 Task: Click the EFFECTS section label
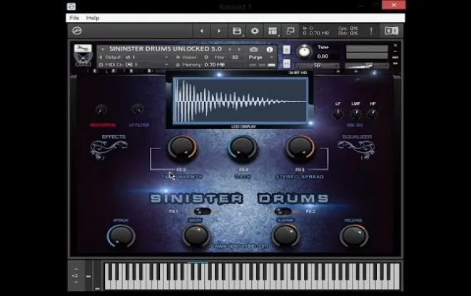(113, 137)
